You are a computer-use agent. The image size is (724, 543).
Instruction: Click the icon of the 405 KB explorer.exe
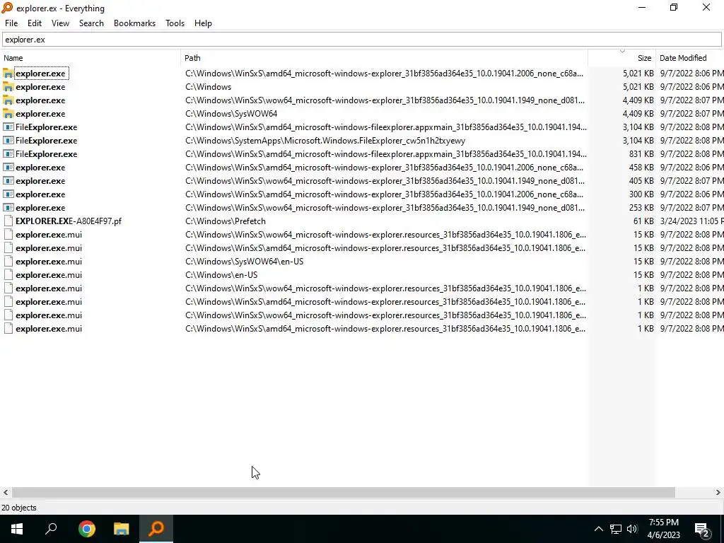click(8, 180)
